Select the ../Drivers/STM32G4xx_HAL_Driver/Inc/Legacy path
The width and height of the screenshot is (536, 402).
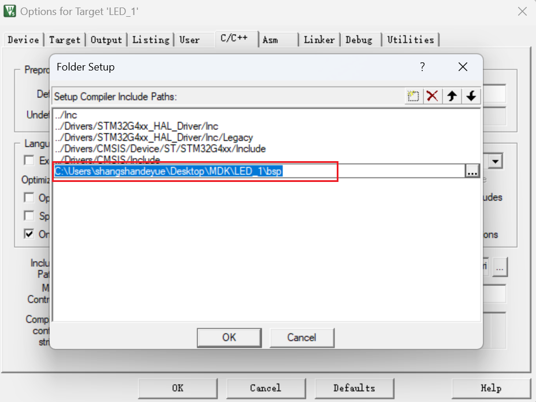(154, 137)
